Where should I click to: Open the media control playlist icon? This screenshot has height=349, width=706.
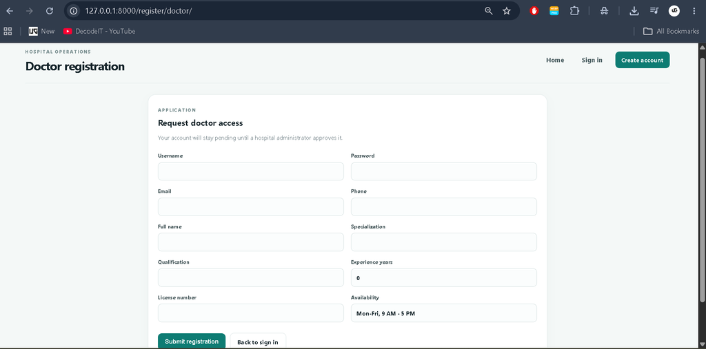tap(654, 11)
